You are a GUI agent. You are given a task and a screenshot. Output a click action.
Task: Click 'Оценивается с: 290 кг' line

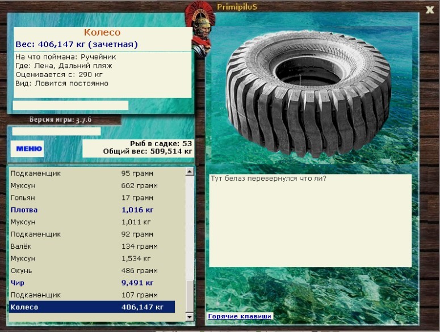click(x=59, y=75)
